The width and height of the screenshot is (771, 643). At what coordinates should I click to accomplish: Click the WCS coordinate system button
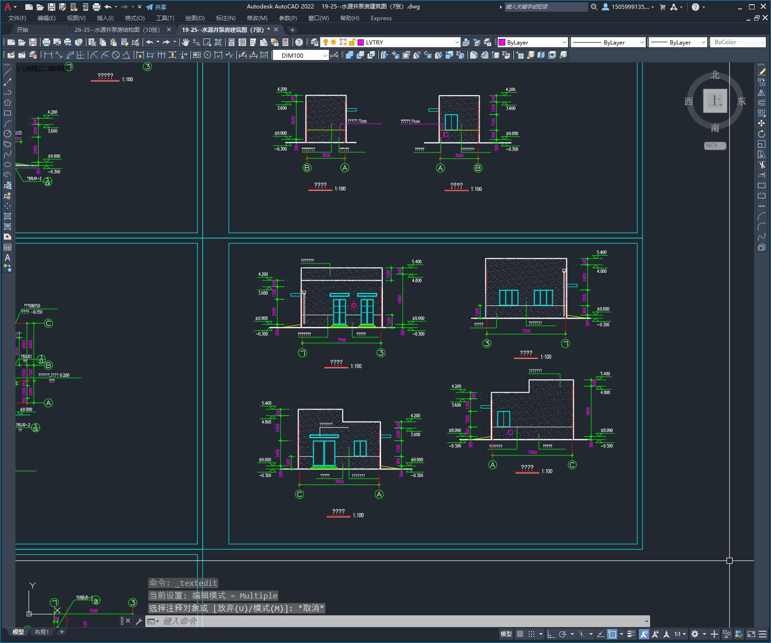715,145
